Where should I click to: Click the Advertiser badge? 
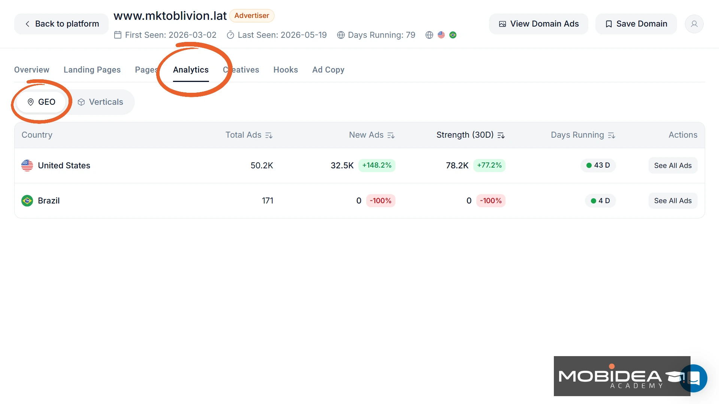(252, 16)
